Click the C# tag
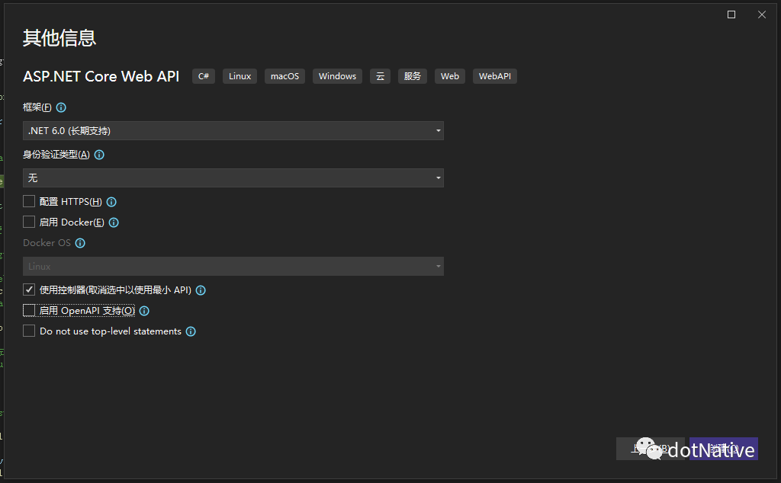This screenshot has height=483, width=781. (x=204, y=76)
